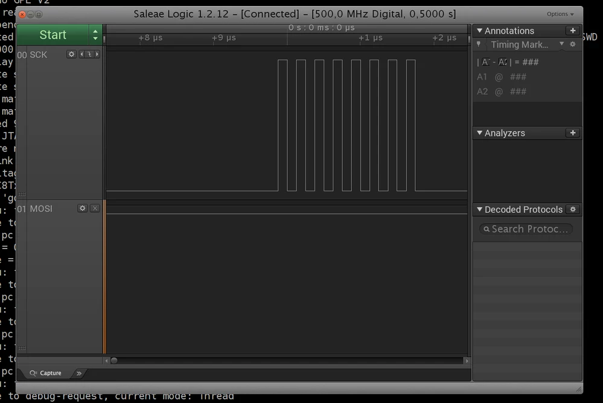Click the A2 @ ### readout
603x403 pixels.
502,92
